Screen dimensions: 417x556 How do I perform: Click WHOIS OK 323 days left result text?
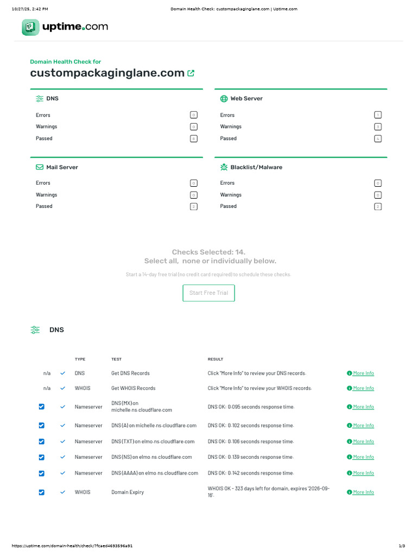(x=269, y=491)
